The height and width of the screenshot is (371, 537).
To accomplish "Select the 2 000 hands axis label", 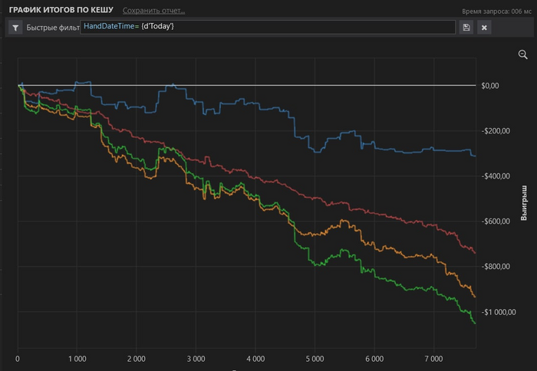I will coord(137,359).
